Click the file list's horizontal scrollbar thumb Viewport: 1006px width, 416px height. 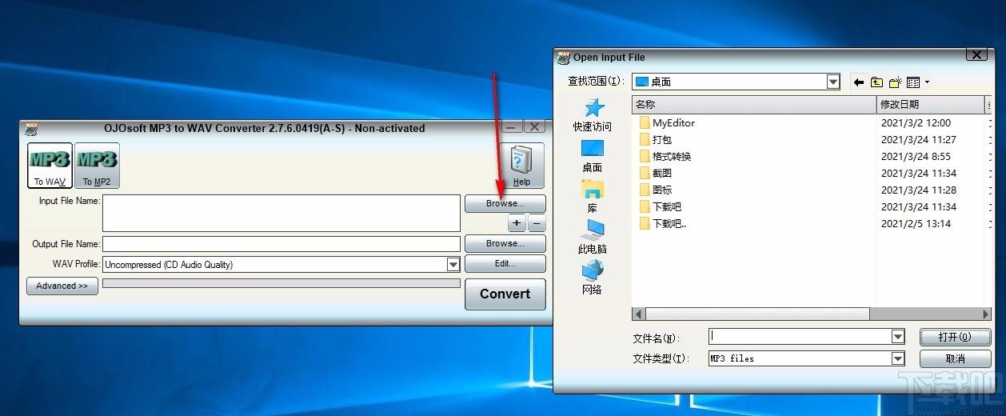[756, 314]
